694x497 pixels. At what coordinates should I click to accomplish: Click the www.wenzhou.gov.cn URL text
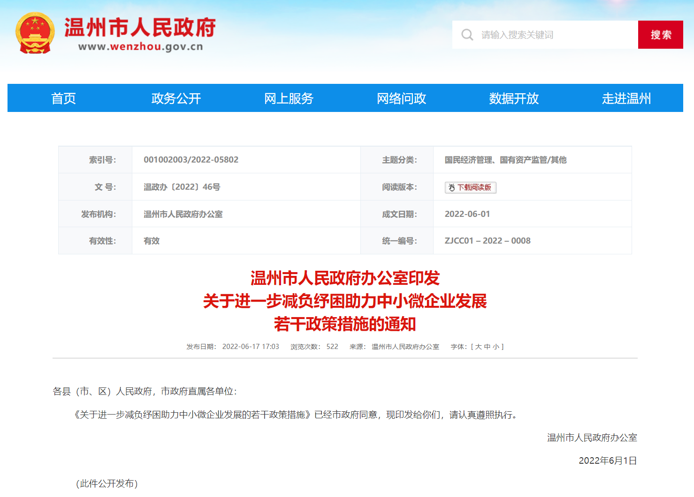(140, 46)
